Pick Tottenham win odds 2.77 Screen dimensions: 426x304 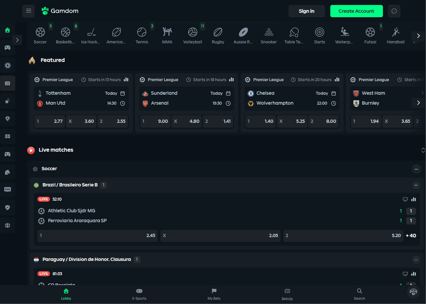(x=49, y=121)
